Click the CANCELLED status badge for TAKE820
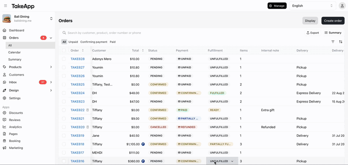The image size is (348, 165). click(x=158, y=127)
